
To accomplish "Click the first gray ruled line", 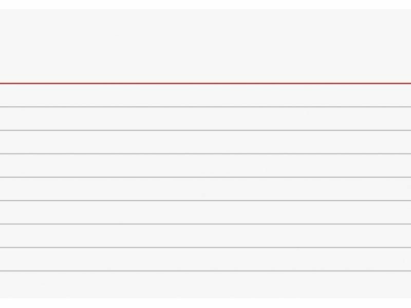I will [x=206, y=107].
